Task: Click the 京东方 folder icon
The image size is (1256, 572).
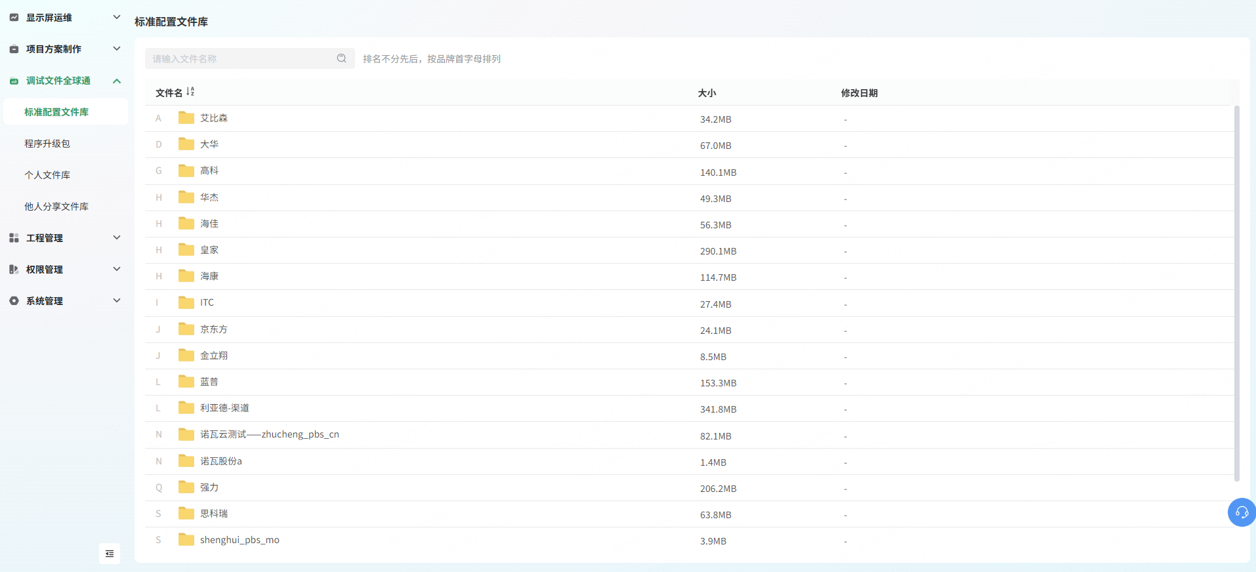Action: pos(186,329)
